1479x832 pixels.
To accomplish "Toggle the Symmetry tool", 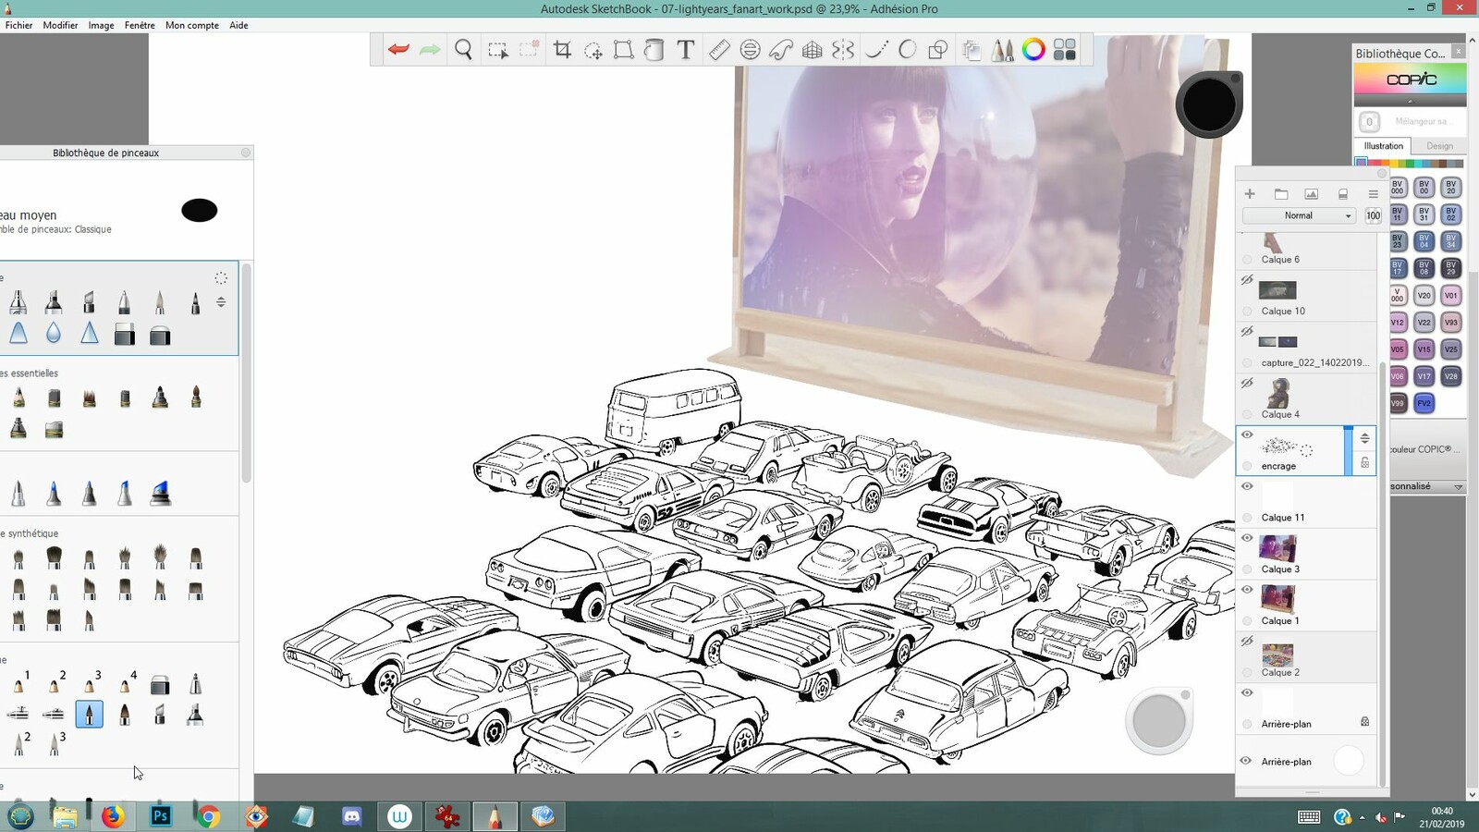I will tap(843, 50).
